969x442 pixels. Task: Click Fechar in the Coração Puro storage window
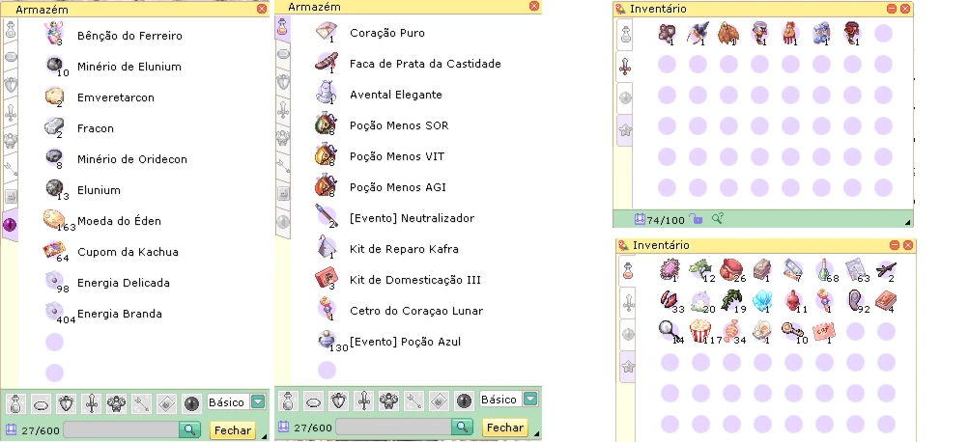[x=505, y=428]
